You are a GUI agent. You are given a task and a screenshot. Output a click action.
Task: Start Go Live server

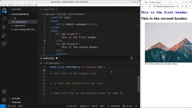pyautogui.click(x=127, y=106)
